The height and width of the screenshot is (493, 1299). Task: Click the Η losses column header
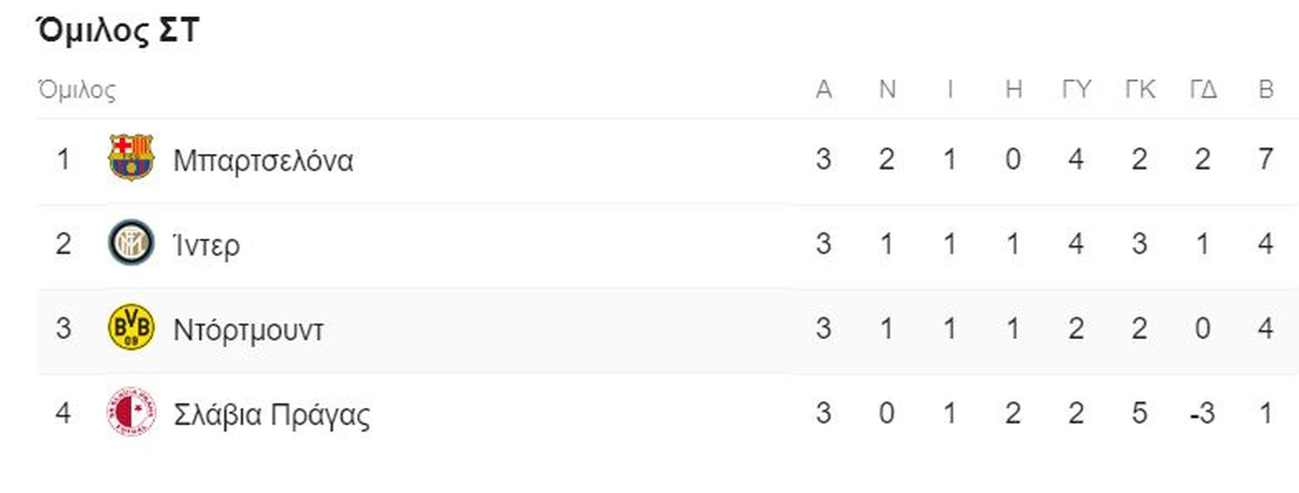[1013, 89]
